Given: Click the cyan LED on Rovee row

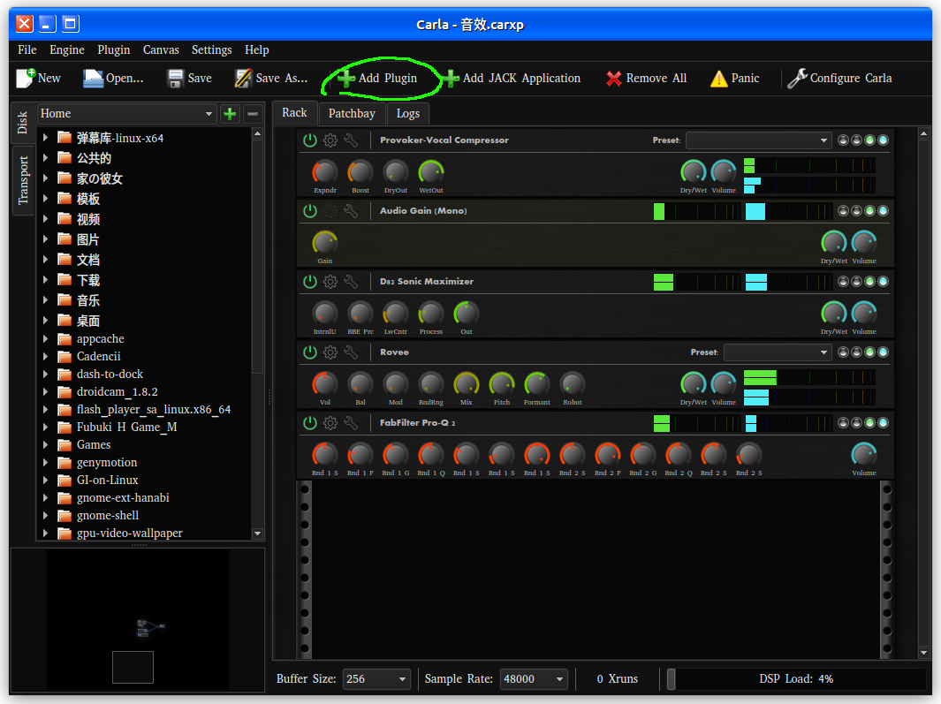Looking at the screenshot, I should click(884, 352).
